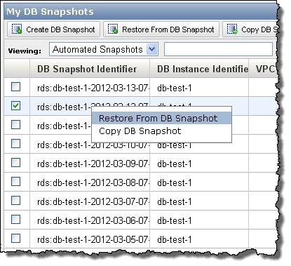
Task: Select the 2012-03-05 snapshot checkbox
Action: (x=15, y=239)
